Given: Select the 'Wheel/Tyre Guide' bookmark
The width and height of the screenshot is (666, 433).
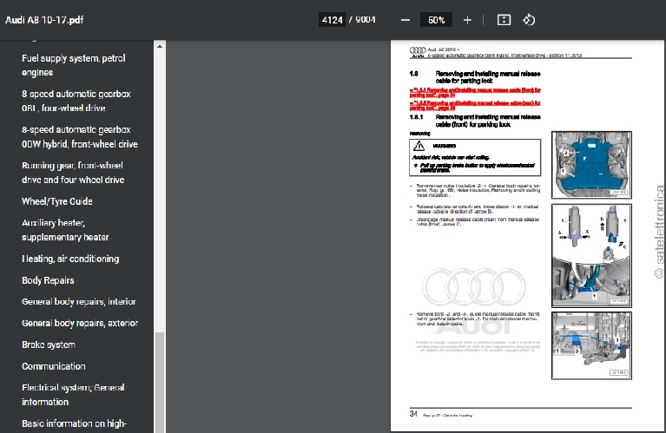Looking at the screenshot, I should tap(57, 201).
